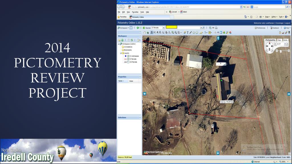Click next image arrow beside 3/7
Viewport: 292px width, 164px height.
(287, 44)
